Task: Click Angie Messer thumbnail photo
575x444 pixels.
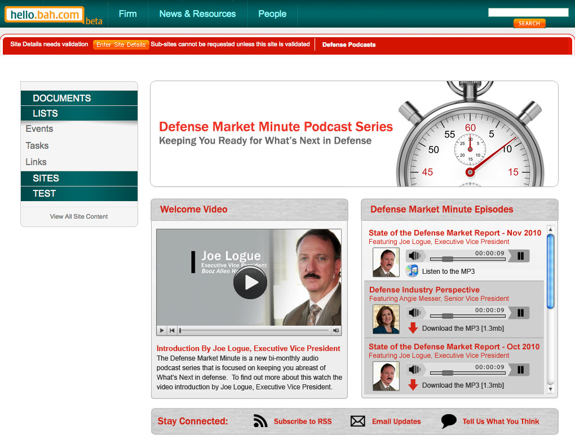Action: pyautogui.click(x=386, y=319)
